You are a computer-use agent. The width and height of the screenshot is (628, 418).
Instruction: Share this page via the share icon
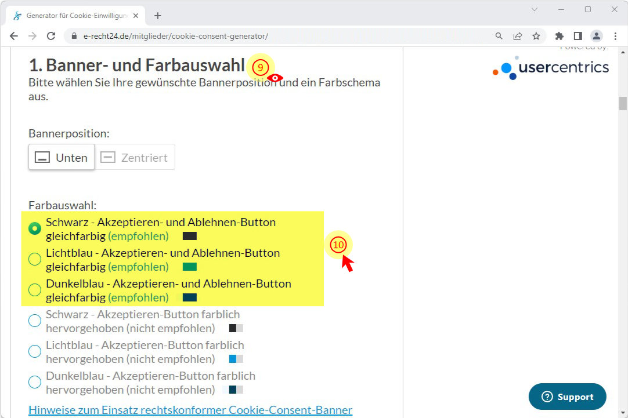coord(518,36)
